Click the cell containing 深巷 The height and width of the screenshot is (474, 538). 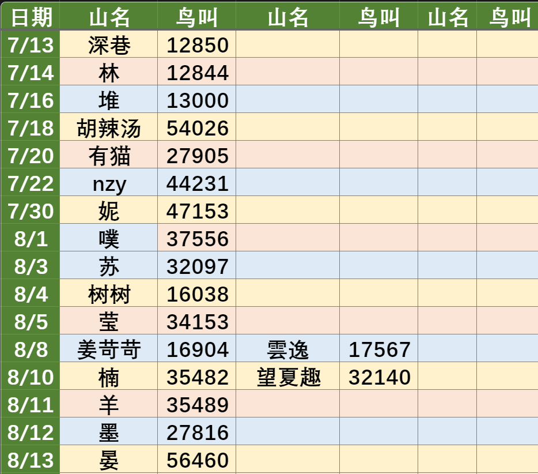point(109,44)
